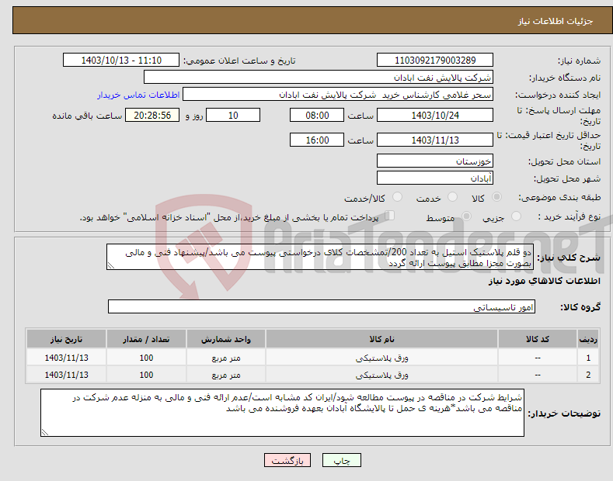The width and height of the screenshot is (613, 481).
Task: Select the کالا/خدمت radio button
Action: pos(397,197)
